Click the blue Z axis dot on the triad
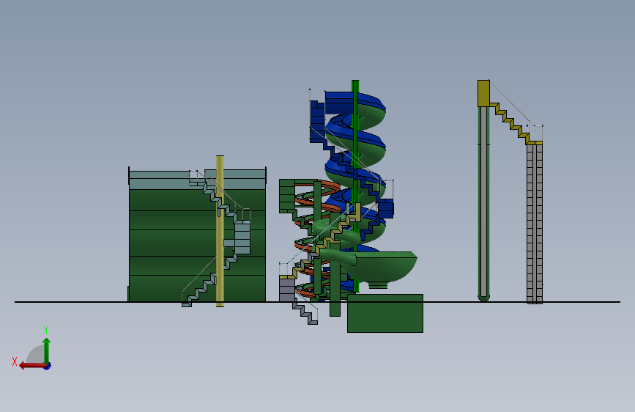 point(48,367)
